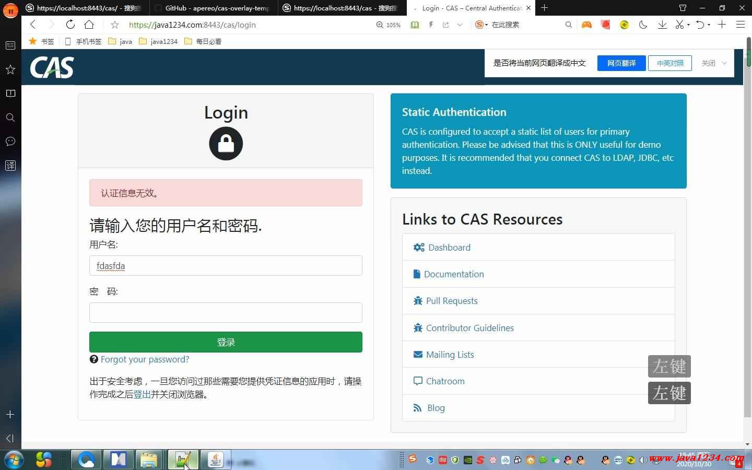Open the java1234 bookmark folder

[x=158, y=41]
